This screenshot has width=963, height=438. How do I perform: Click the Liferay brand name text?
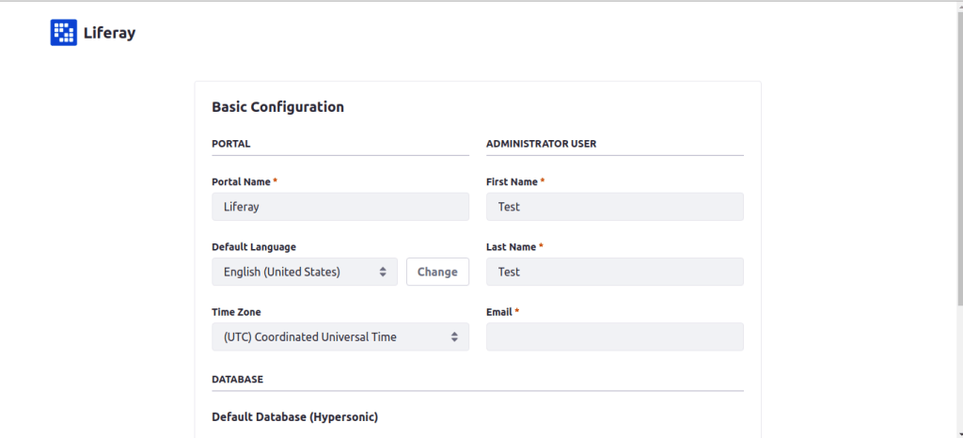point(110,33)
